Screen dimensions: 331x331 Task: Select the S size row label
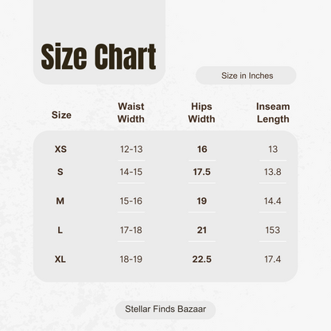point(60,172)
